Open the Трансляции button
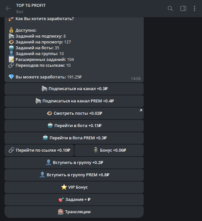Image resolution: width=202 pixels, height=221 pixels. pyautogui.click(x=74, y=212)
